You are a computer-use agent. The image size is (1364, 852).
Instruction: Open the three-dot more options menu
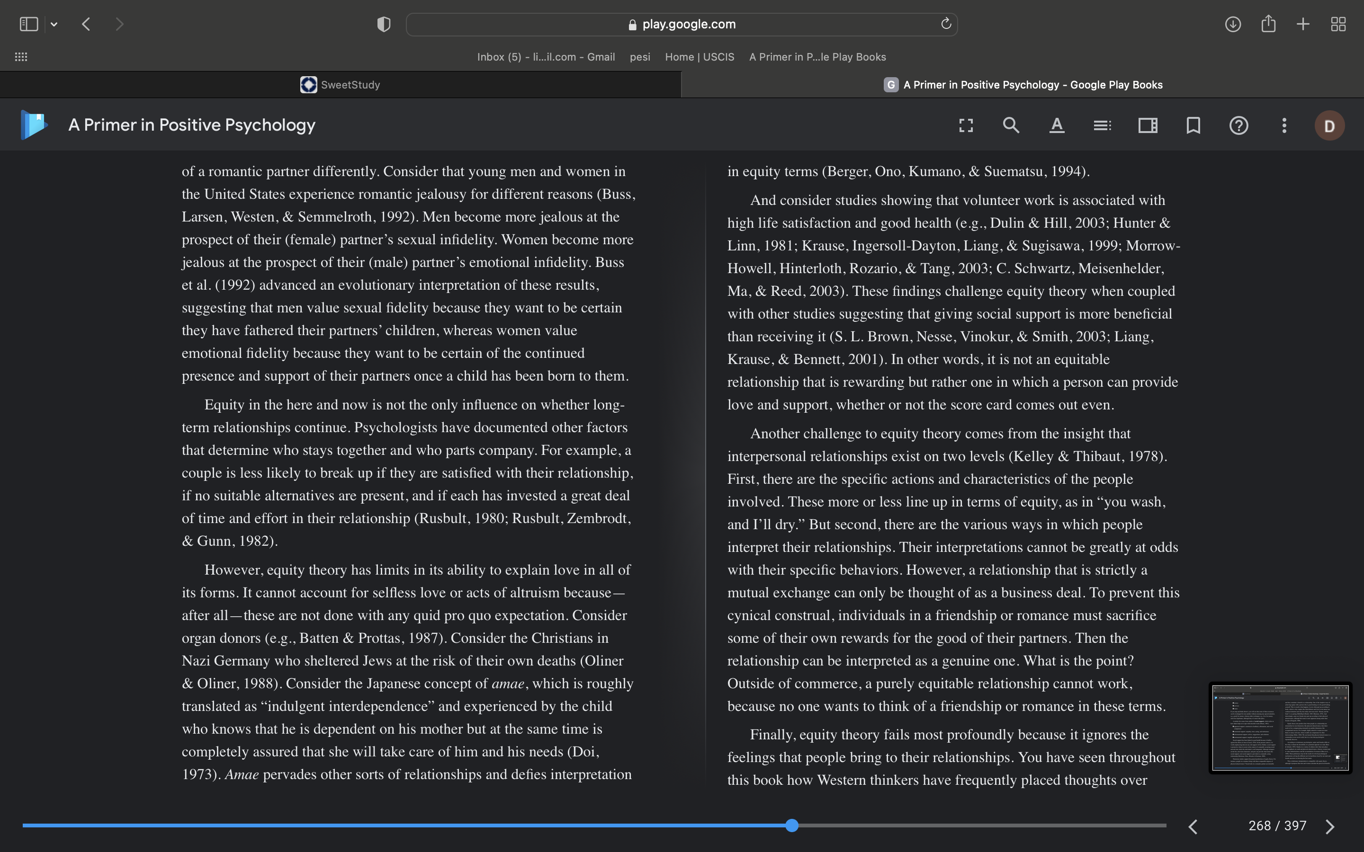[1284, 125]
